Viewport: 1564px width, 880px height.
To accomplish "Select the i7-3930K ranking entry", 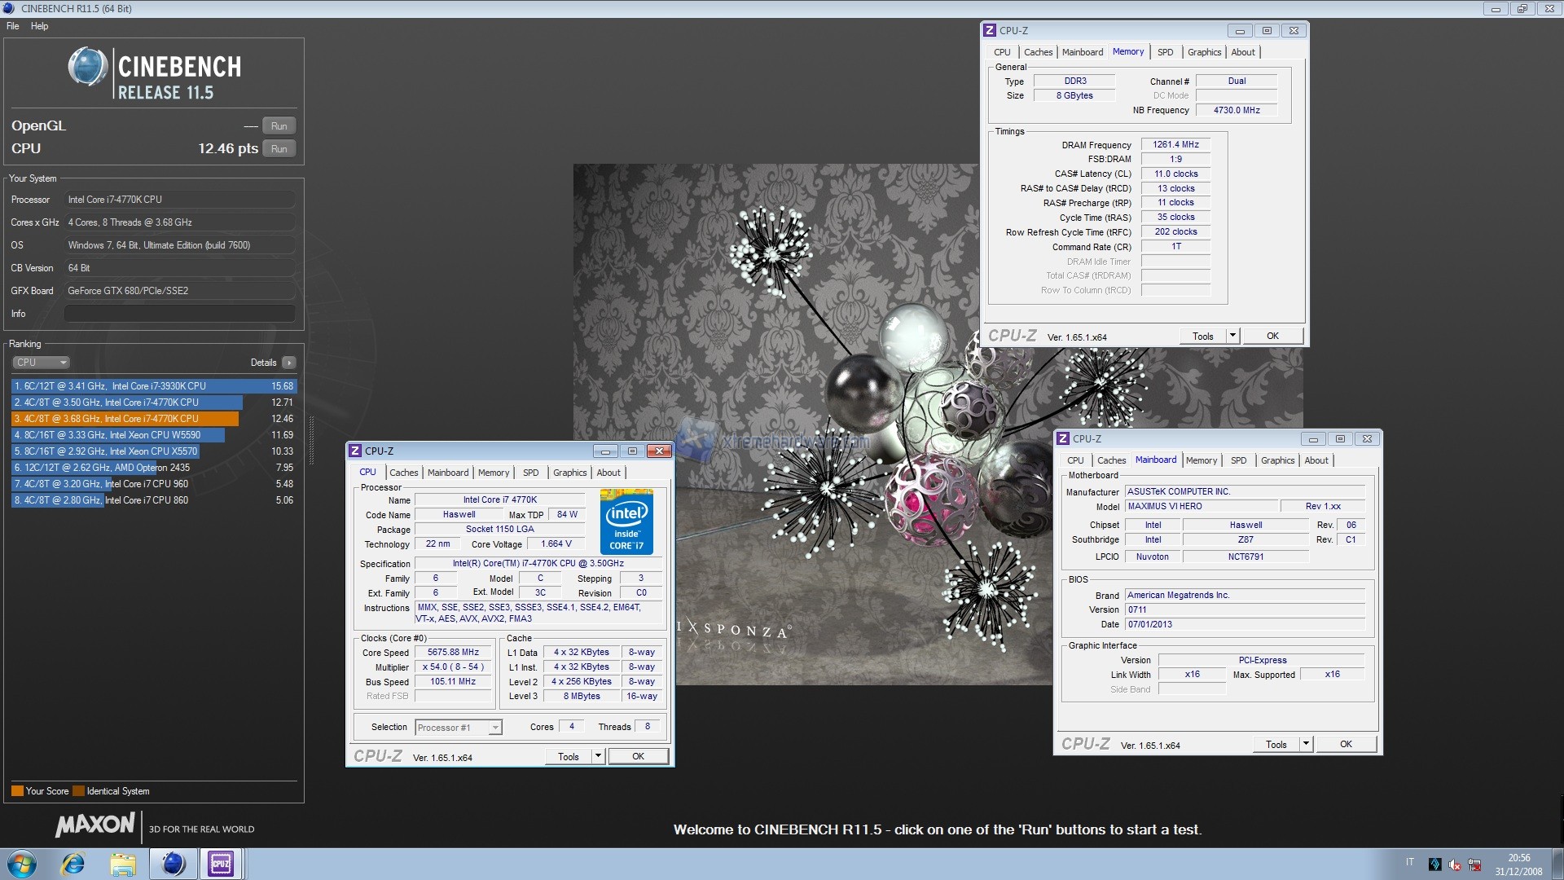I will tap(153, 386).
